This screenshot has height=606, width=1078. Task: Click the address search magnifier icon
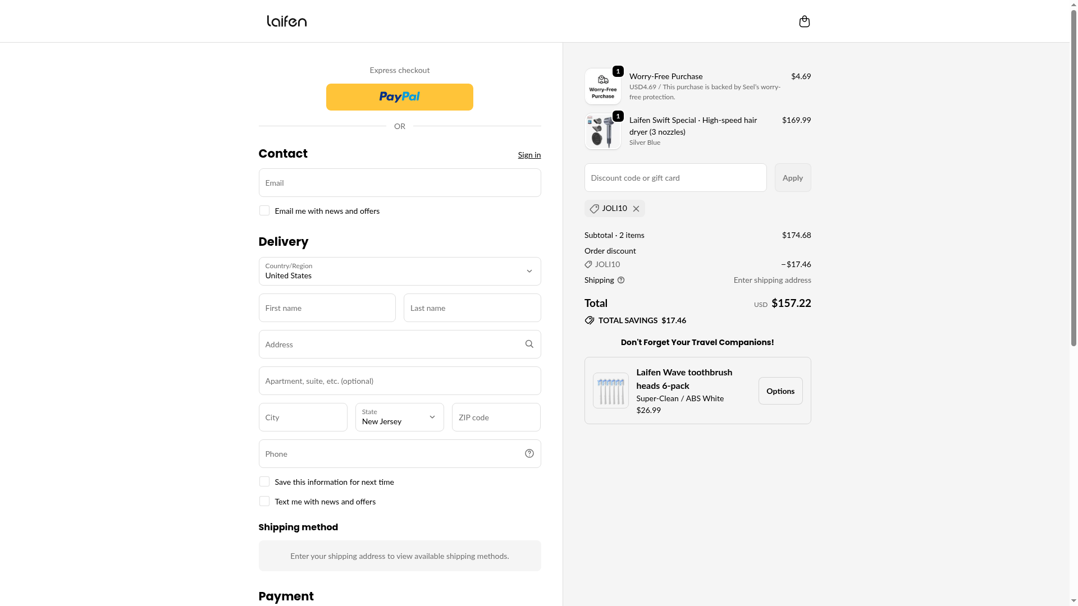click(529, 344)
